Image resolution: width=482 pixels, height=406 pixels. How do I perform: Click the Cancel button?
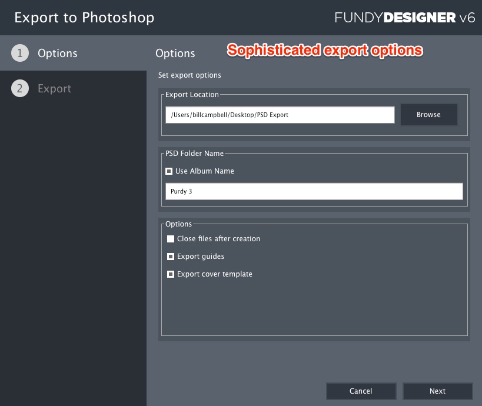(x=361, y=391)
